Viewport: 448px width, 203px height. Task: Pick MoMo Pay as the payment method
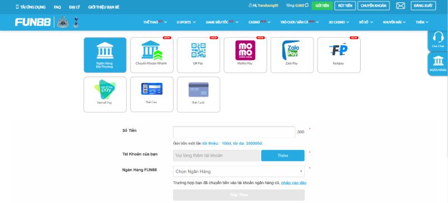point(245,55)
